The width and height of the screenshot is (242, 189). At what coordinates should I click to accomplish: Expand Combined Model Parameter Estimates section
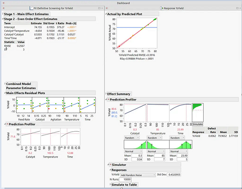(x=4, y=84)
